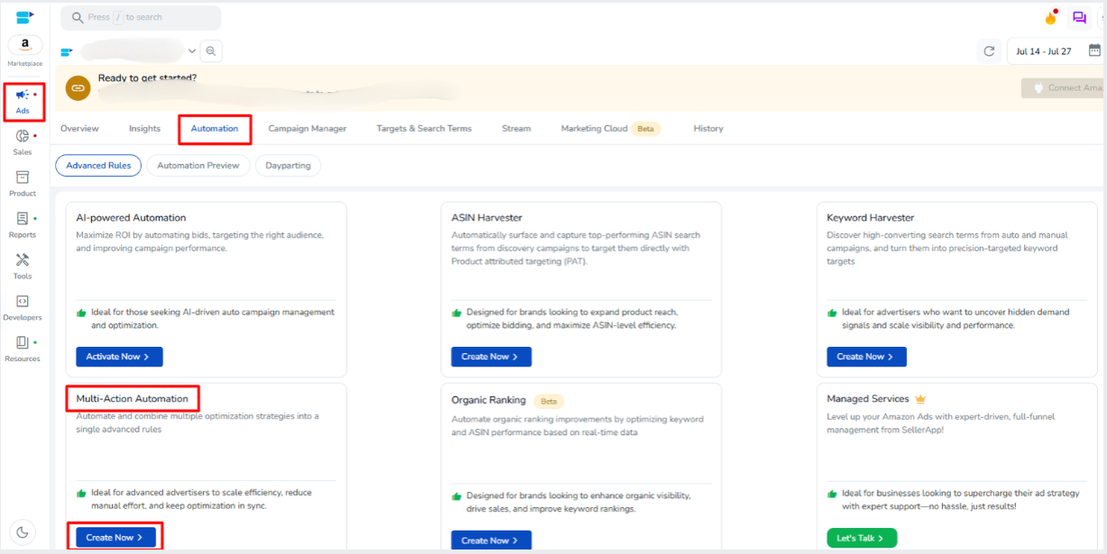Image resolution: width=1107 pixels, height=554 pixels.
Task: Switch to the Targets & Search Terms tab
Action: pos(424,129)
